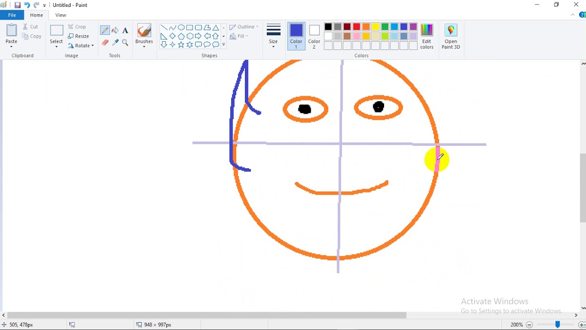
Task: Choose the Five-point star shape
Action: point(181,44)
